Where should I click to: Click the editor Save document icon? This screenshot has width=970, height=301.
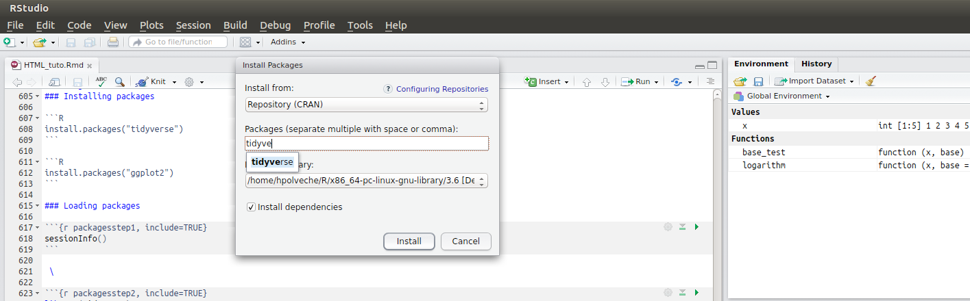(x=77, y=82)
